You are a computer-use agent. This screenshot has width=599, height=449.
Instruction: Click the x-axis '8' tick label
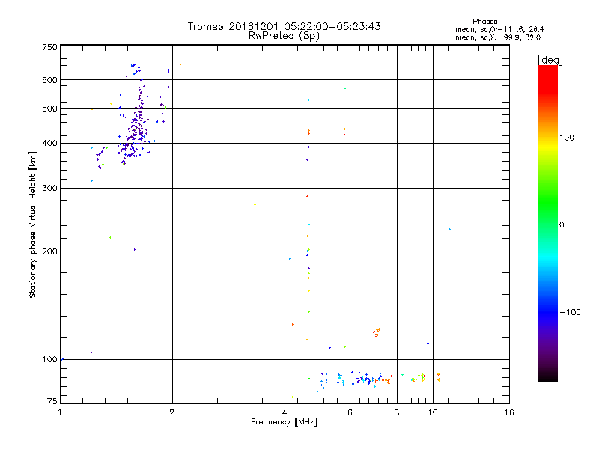tap(397, 412)
